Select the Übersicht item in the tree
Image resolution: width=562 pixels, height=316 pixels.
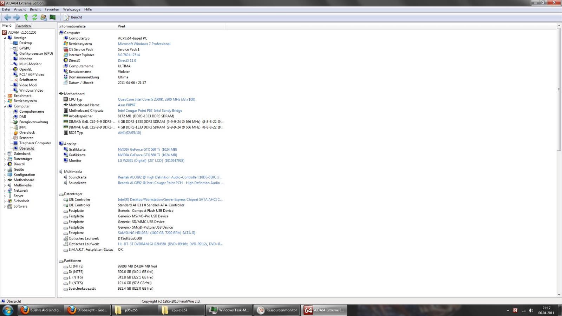(27, 149)
